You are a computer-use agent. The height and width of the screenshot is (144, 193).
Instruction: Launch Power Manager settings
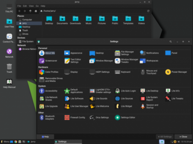(176, 72)
